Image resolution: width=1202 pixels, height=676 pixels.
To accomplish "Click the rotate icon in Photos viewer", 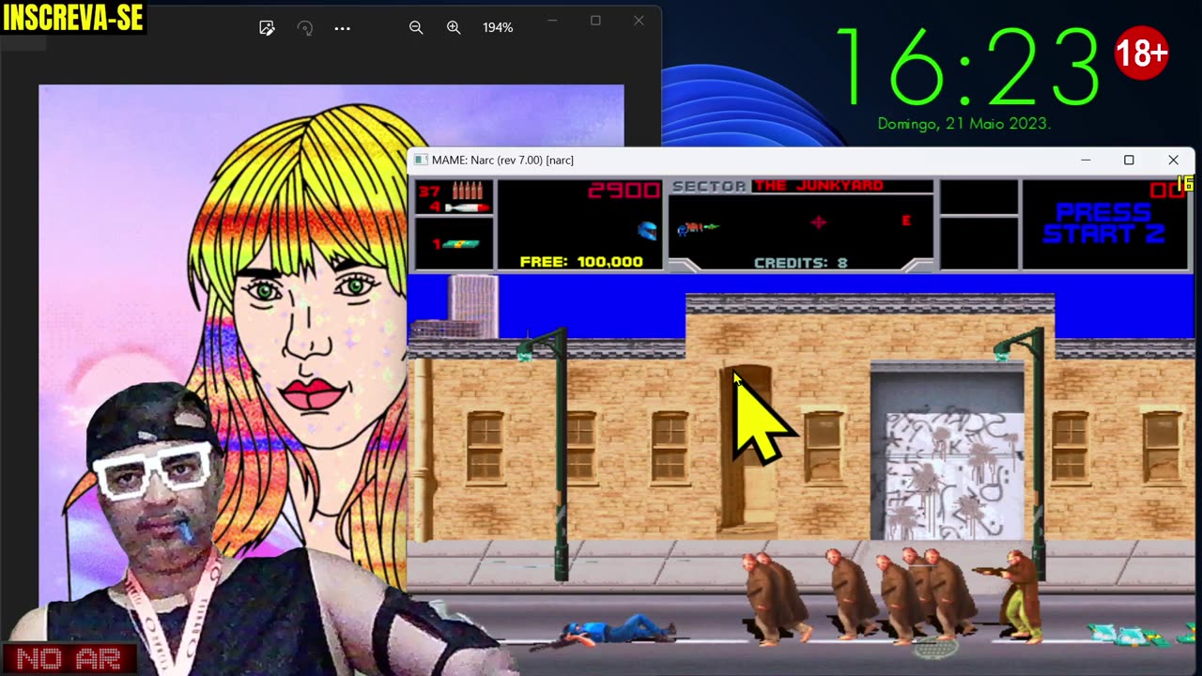I will coord(304,28).
